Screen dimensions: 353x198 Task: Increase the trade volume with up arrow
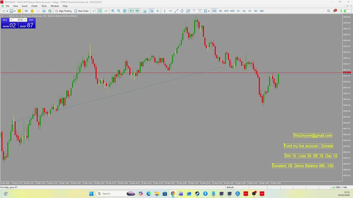pos(25,20)
